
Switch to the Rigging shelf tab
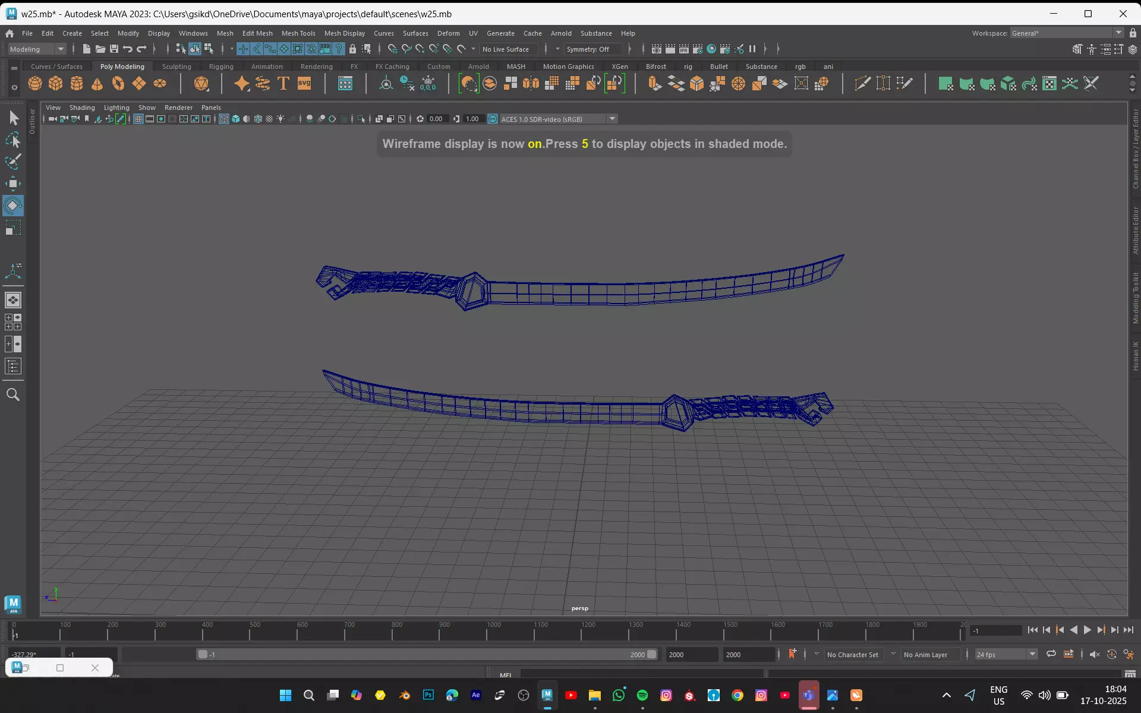(x=221, y=67)
